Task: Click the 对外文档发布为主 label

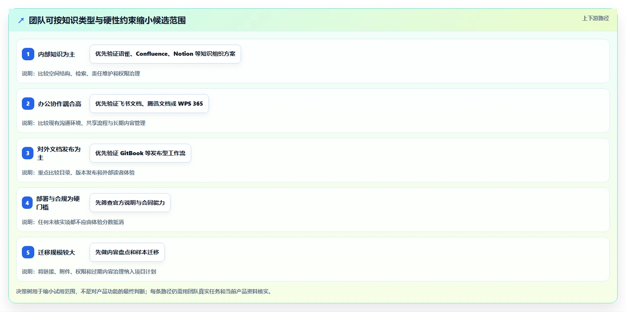Action: coord(59,153)
